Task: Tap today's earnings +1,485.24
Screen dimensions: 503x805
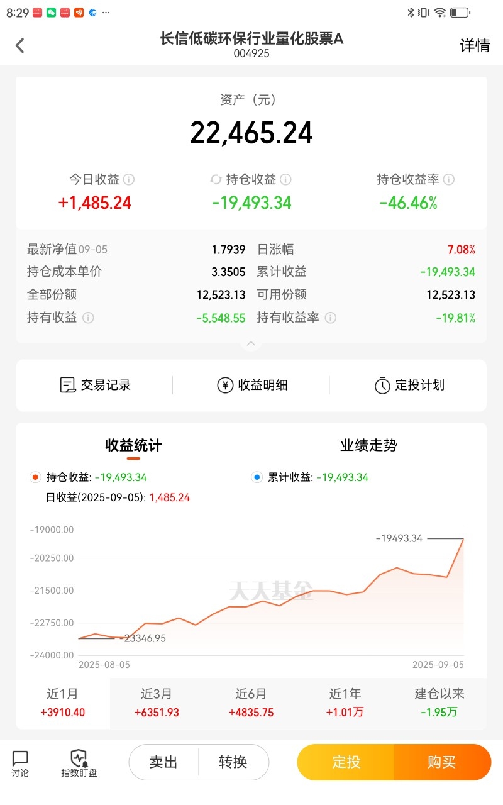Action: [x=95, y=203]
